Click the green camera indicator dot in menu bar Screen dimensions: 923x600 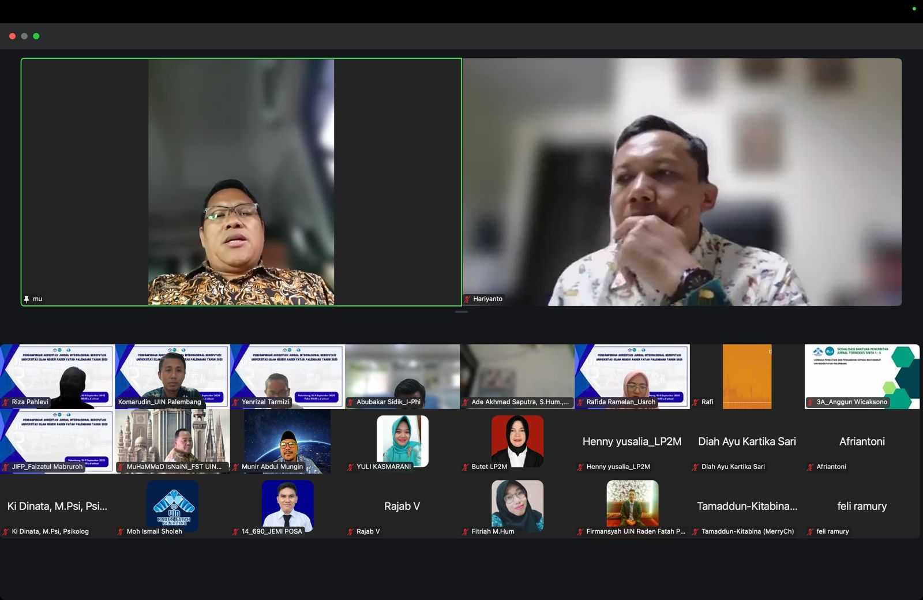point(914,9)
